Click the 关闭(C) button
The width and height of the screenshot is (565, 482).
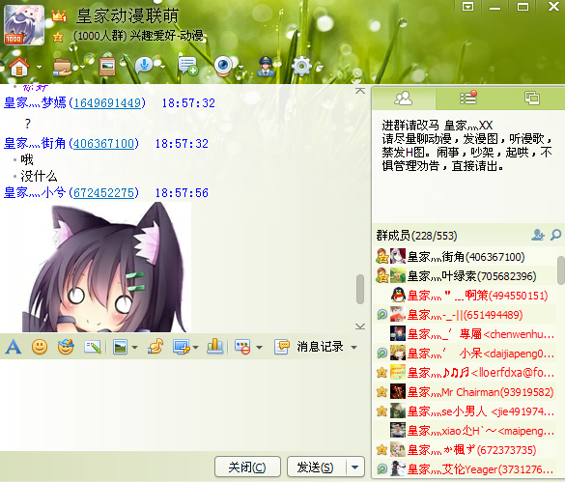247,468
